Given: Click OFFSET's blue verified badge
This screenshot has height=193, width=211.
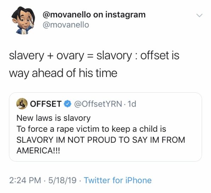Looking at the screenshot, I should (x=67, y=104).
